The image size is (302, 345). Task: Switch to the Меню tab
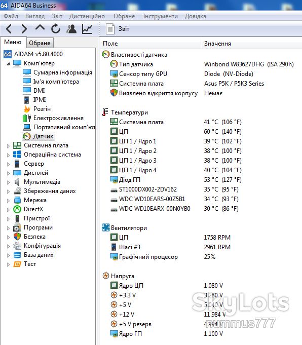tap(13, 42)
